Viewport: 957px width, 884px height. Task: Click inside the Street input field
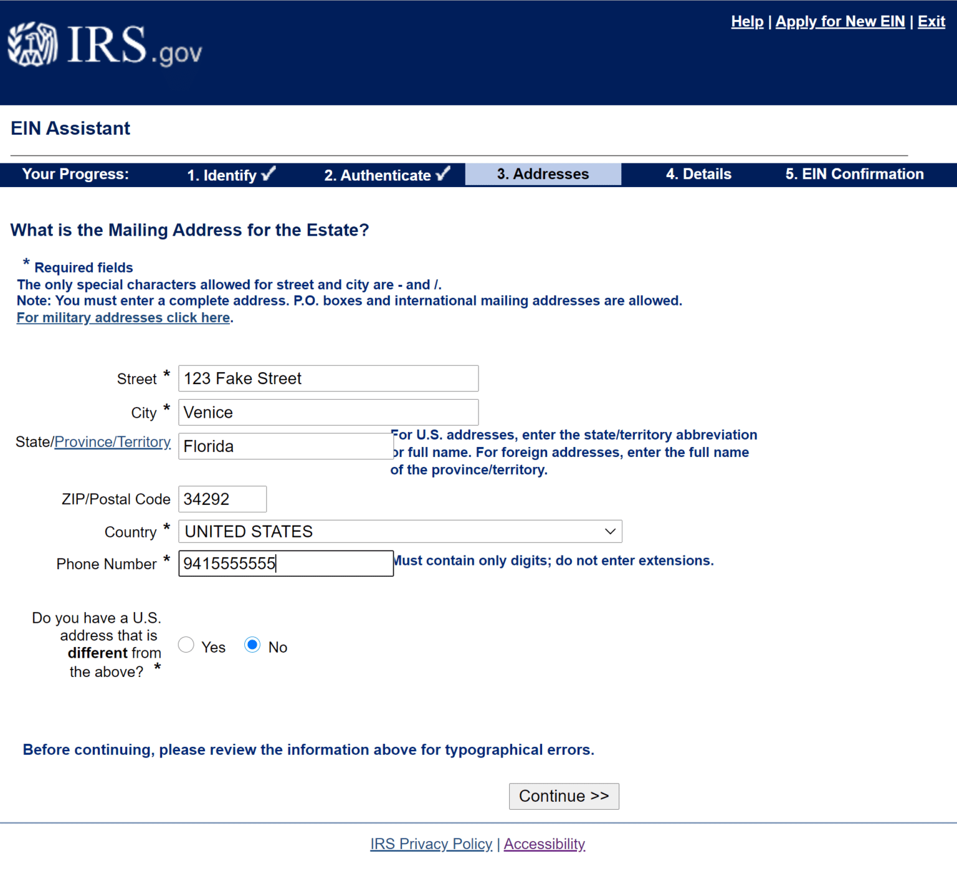[328, 378]
